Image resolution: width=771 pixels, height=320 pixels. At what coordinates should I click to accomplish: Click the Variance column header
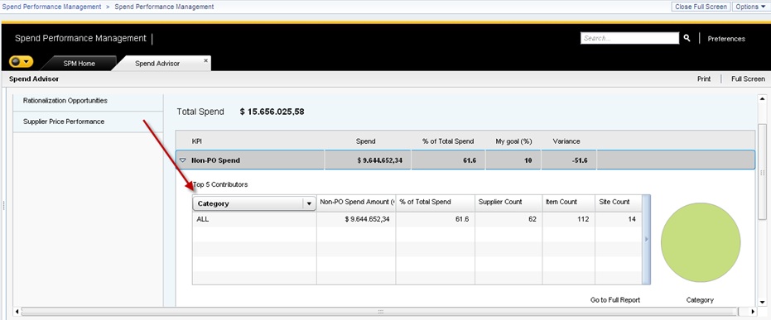click(566, 141)
